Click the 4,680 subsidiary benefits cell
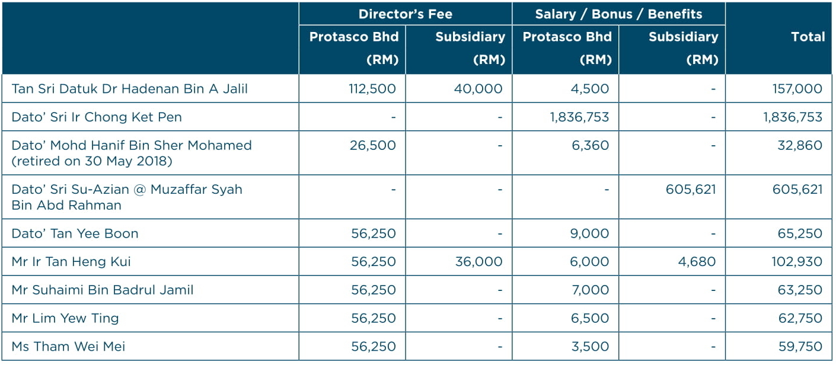The image size is (836, 365). pos(697,262)
